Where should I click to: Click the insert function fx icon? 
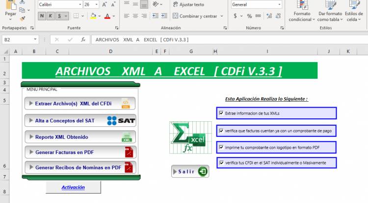click(83, 40)
